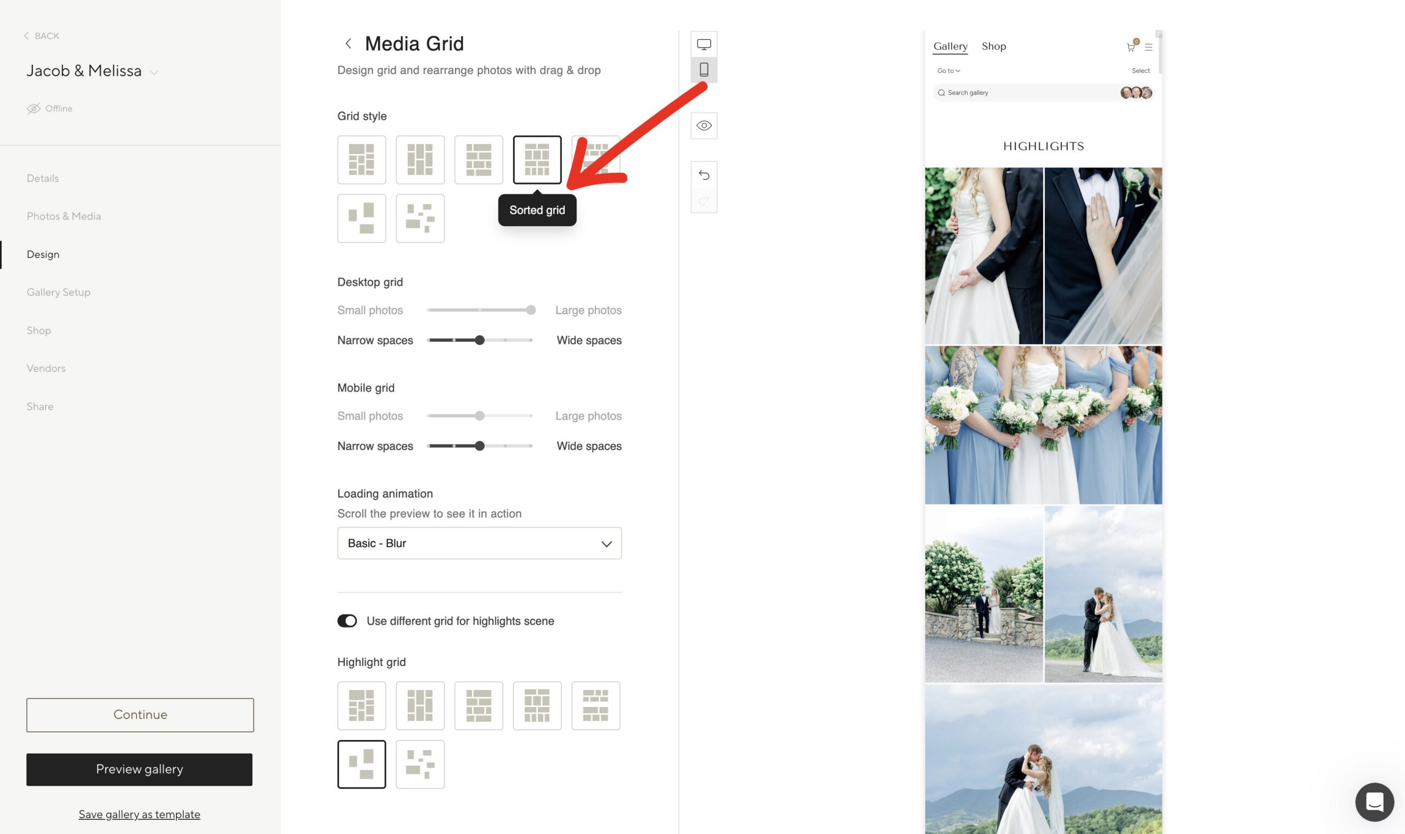The image size is (1405, 834).
Task: Expand the Jacob & Melissa gallery dropdown
Action: (154, 72)
